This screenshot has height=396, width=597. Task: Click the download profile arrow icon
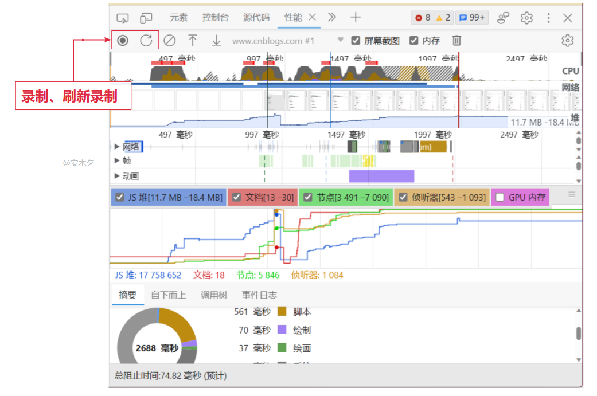(x=216, y=41)
